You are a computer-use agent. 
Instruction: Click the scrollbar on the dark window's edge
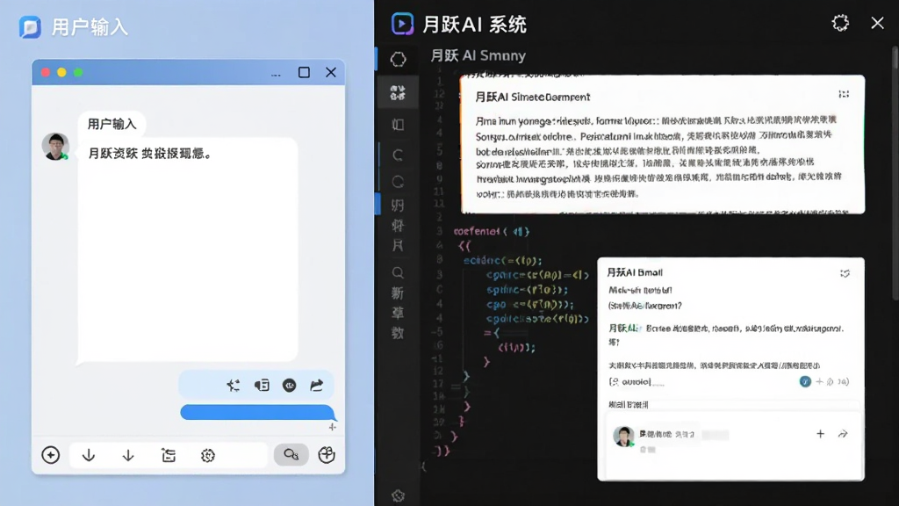pyautogui.click(x=895, y=172)
